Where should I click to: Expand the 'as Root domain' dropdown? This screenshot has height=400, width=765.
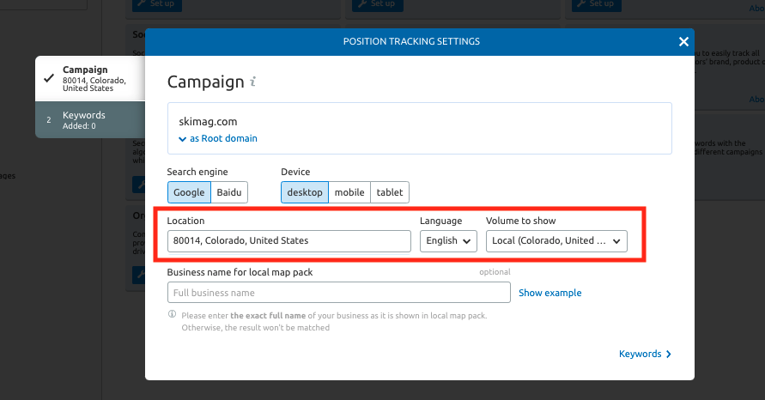click(218, 138)
